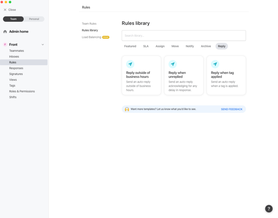Click the Close label text
The width and height of the screenshot is (278, 218).
pyautogui.click(x=12, y=10)
